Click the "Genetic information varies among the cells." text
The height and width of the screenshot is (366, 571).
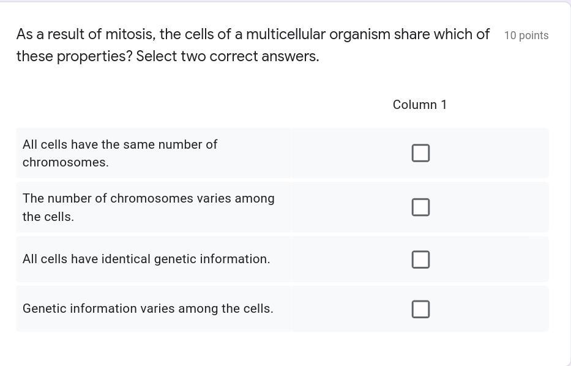(x=148, y=308)
